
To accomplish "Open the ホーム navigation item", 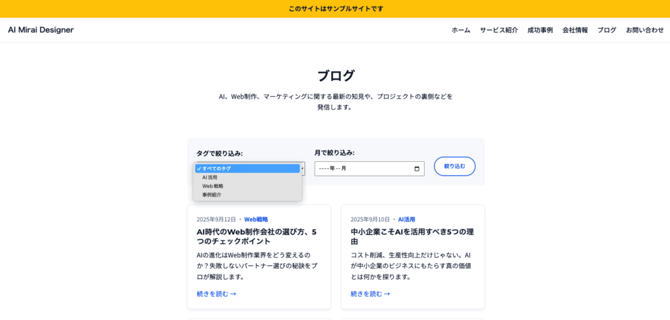I will 461,30.
